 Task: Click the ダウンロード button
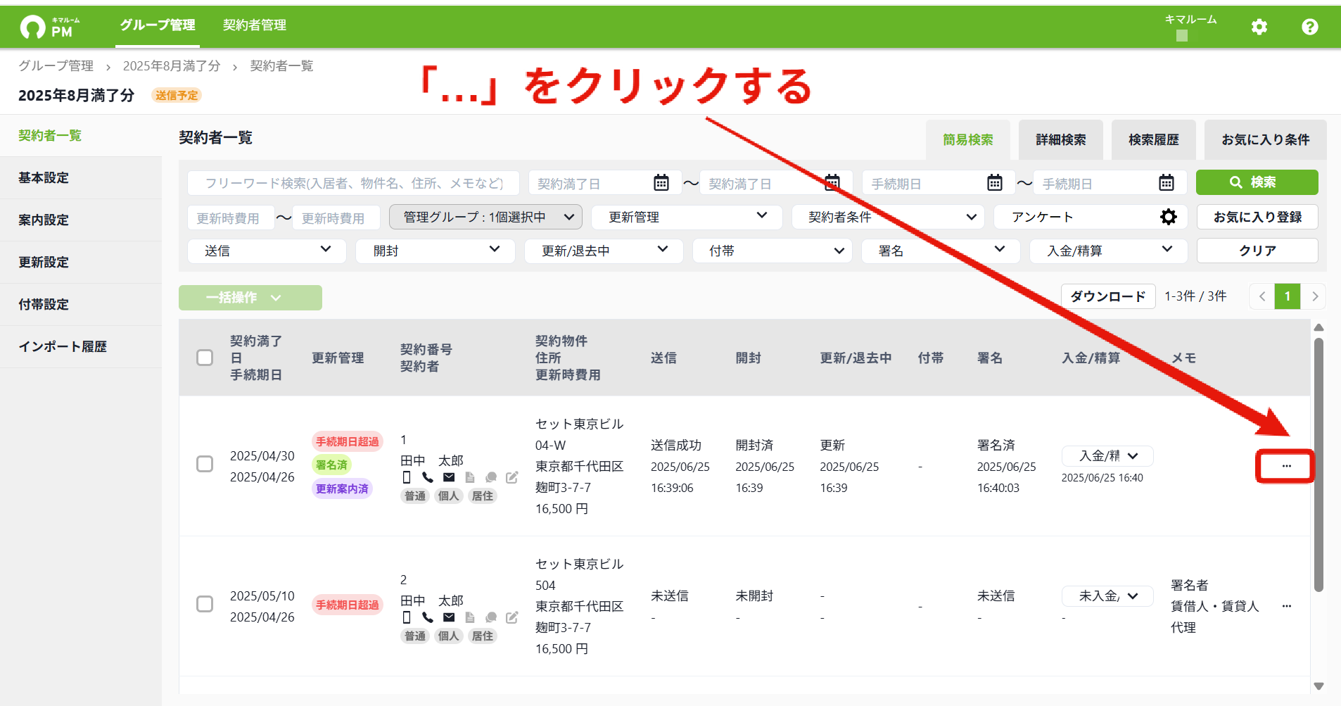[x=1108, y=296]
